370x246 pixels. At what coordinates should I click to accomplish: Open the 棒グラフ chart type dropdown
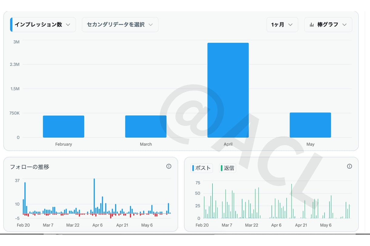[328, 25]
